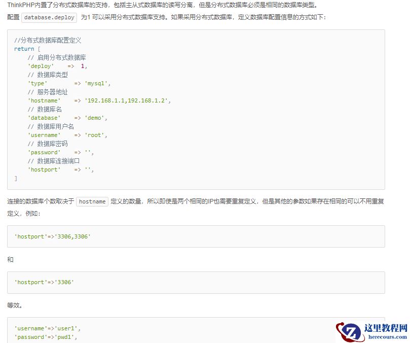The height and width of the screenshot is (343, 410).
Task: Click the 'database' key in the code block
Action: pyautogui.click(x=44, y=118)
